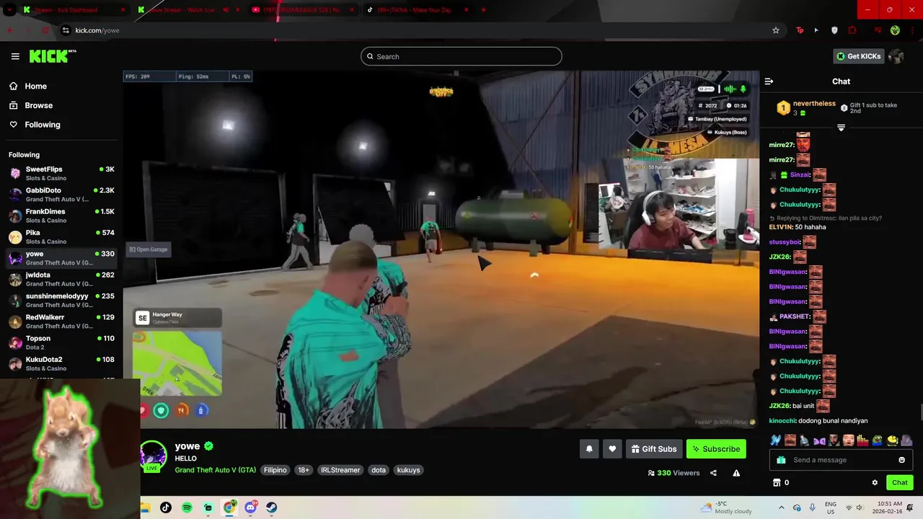Open the channel shop icon
Viewport: 923px width, 519px height.
coord(777,482)
